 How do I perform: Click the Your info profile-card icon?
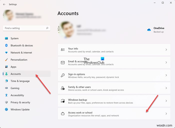[63, 50]
